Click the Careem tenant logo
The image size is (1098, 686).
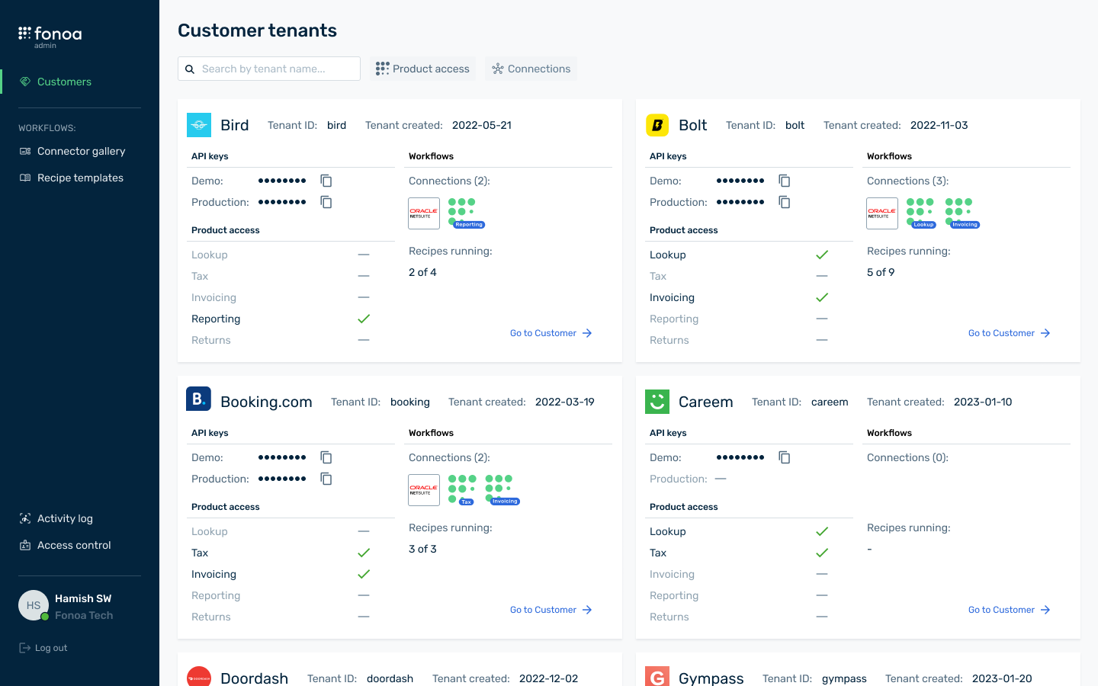point(657,402)
